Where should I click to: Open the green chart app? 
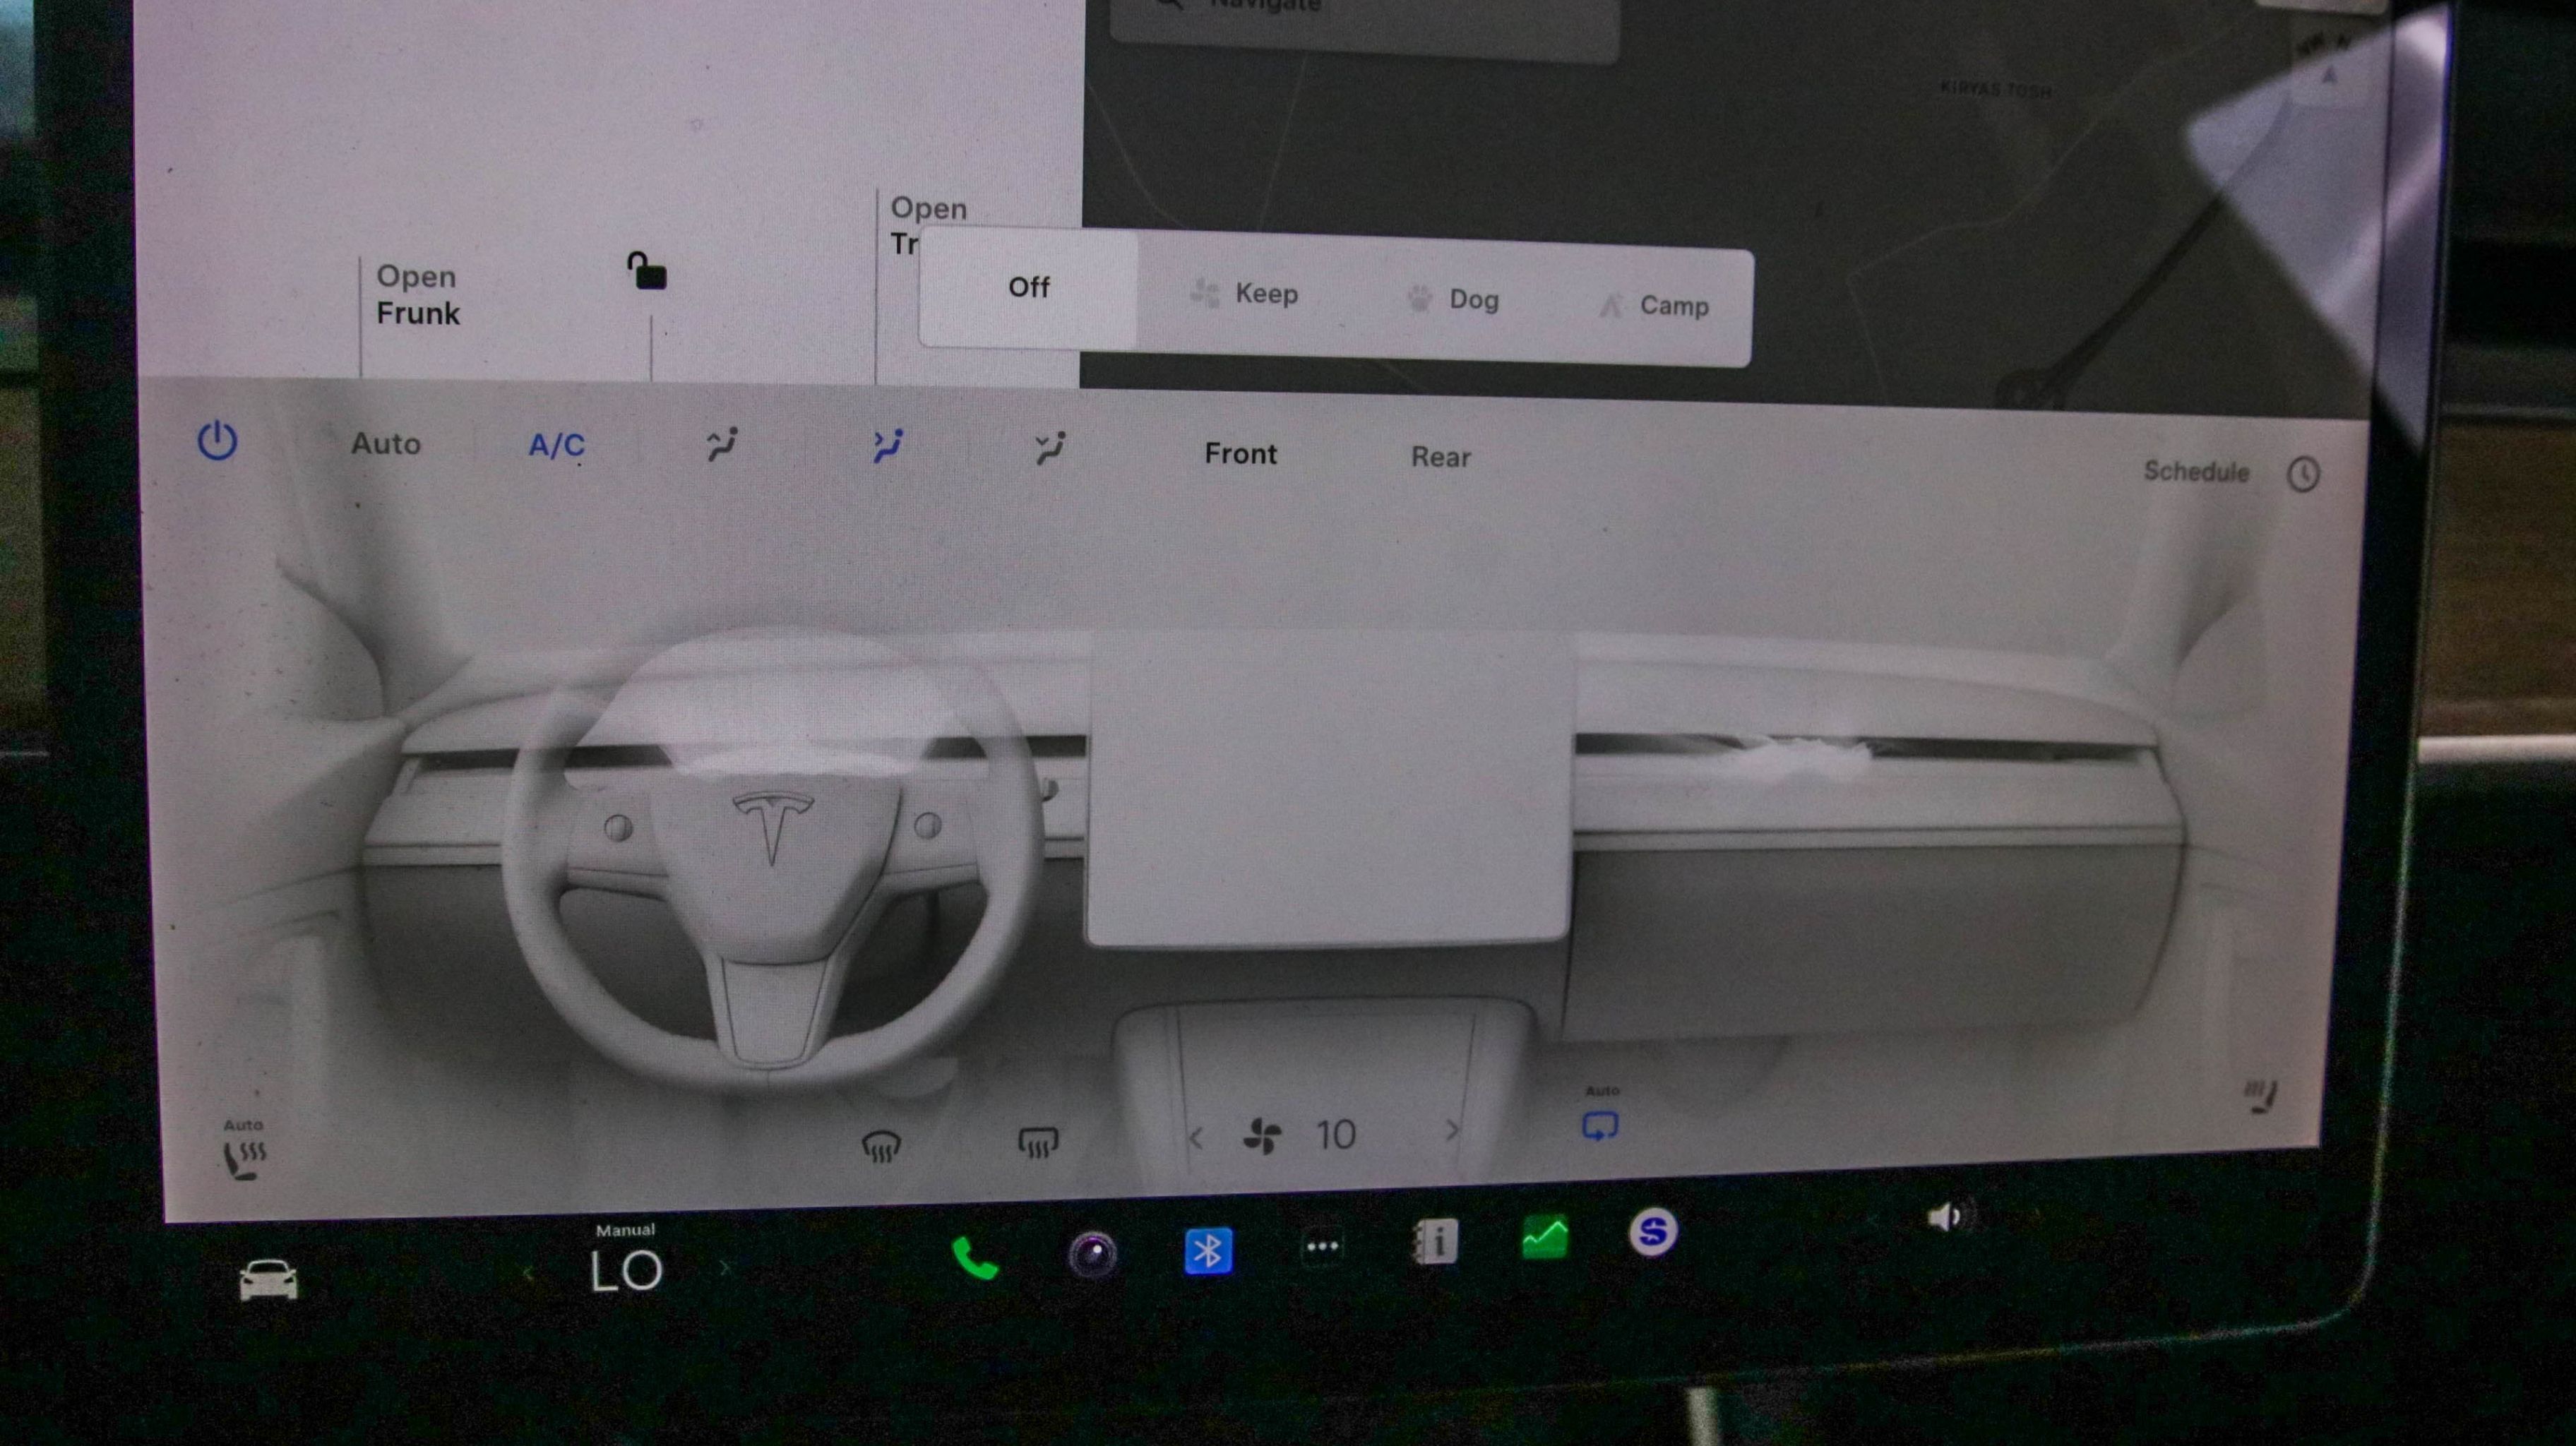click(1545, 1238)
